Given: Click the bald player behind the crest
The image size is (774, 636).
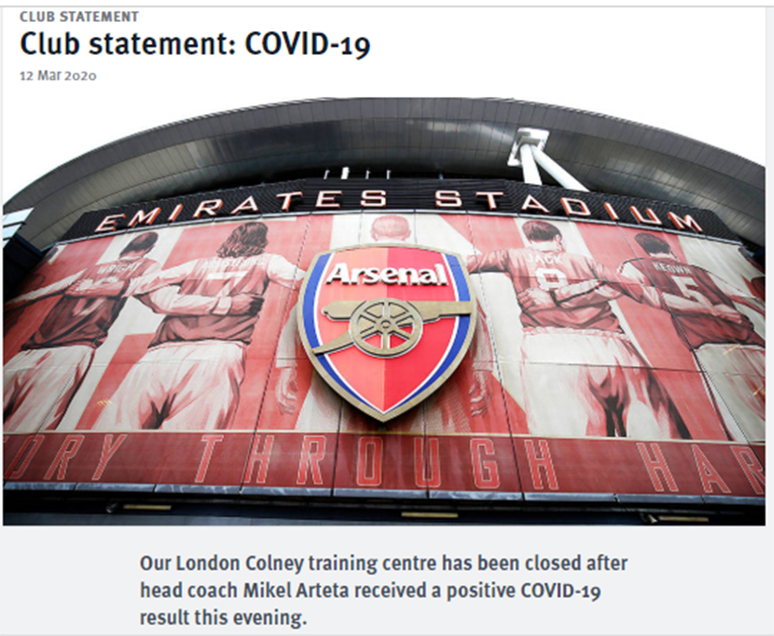Looking at the screenshot, I should pos(390,230).
